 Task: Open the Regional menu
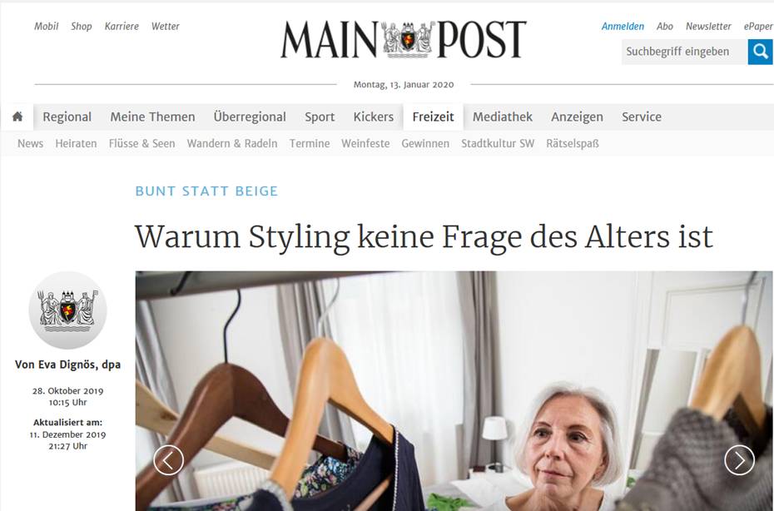click(x=67, y=117)
